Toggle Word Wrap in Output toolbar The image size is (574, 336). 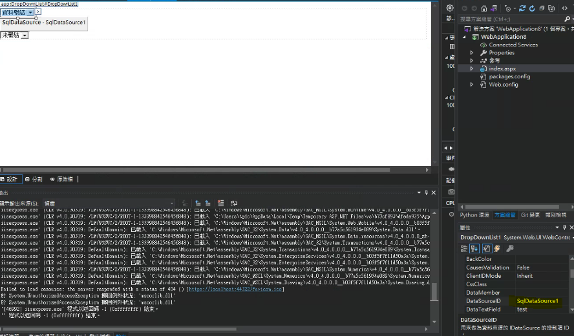(x=234, y=203)
